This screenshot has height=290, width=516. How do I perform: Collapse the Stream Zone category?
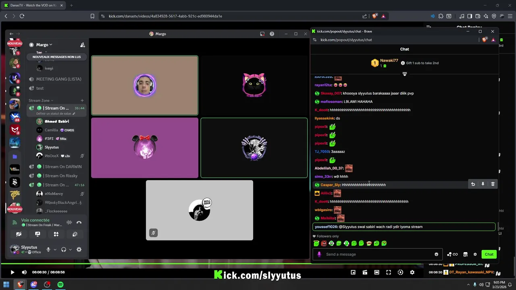pyautogui.click(x=41, y=100)
